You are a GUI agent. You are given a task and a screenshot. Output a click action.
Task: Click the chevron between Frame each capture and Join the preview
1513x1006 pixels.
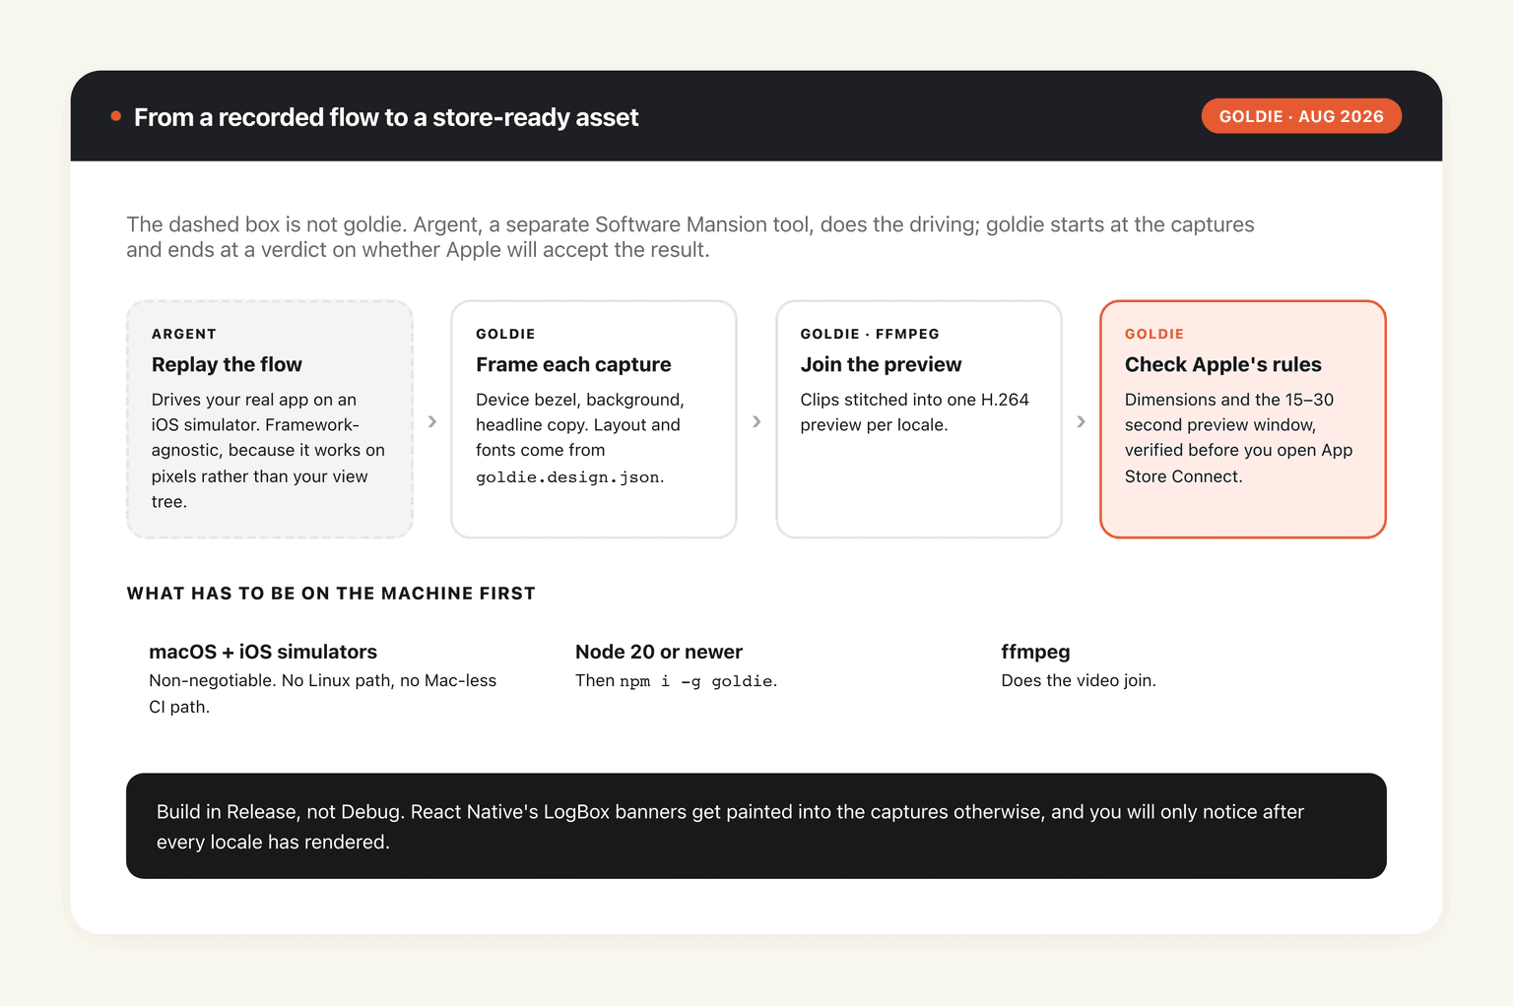[x=756, y=421]
